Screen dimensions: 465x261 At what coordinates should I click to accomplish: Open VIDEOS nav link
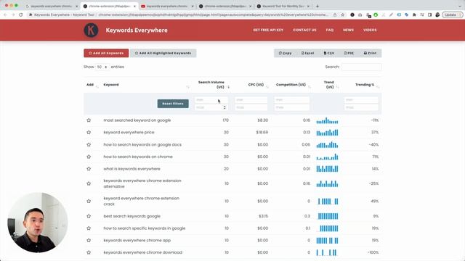pos(370,30)
